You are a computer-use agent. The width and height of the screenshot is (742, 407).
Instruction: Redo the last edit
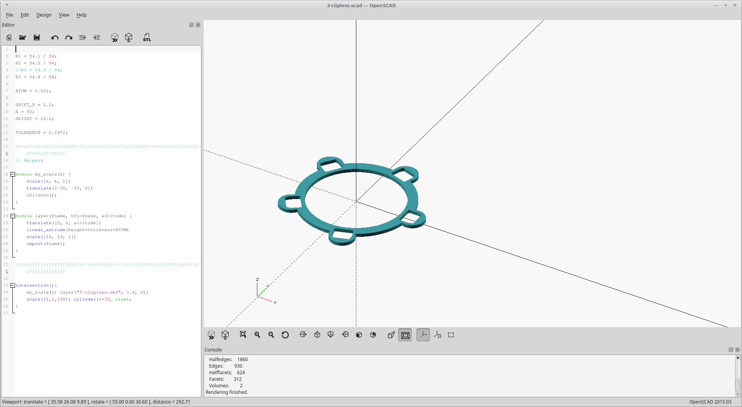point(69,37)
